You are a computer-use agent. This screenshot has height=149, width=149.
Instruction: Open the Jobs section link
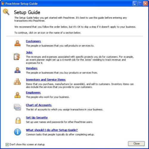coord(29,52)
